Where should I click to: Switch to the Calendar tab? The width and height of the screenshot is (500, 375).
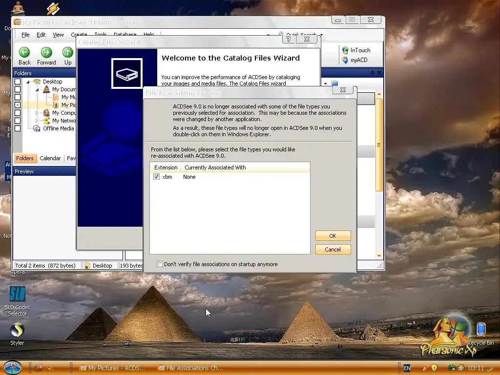[50, 158]
